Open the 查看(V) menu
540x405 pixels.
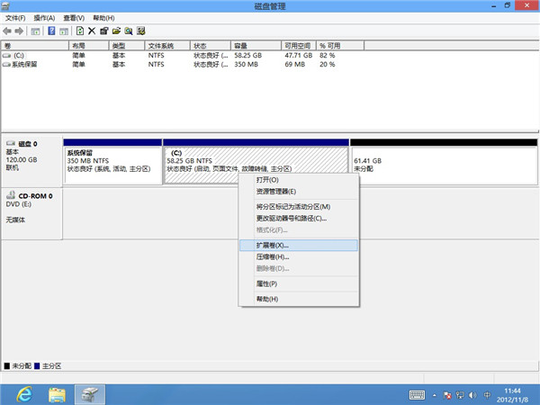(x=74, y=18)
